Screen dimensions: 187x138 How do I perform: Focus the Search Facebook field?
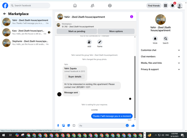point(30,6)
